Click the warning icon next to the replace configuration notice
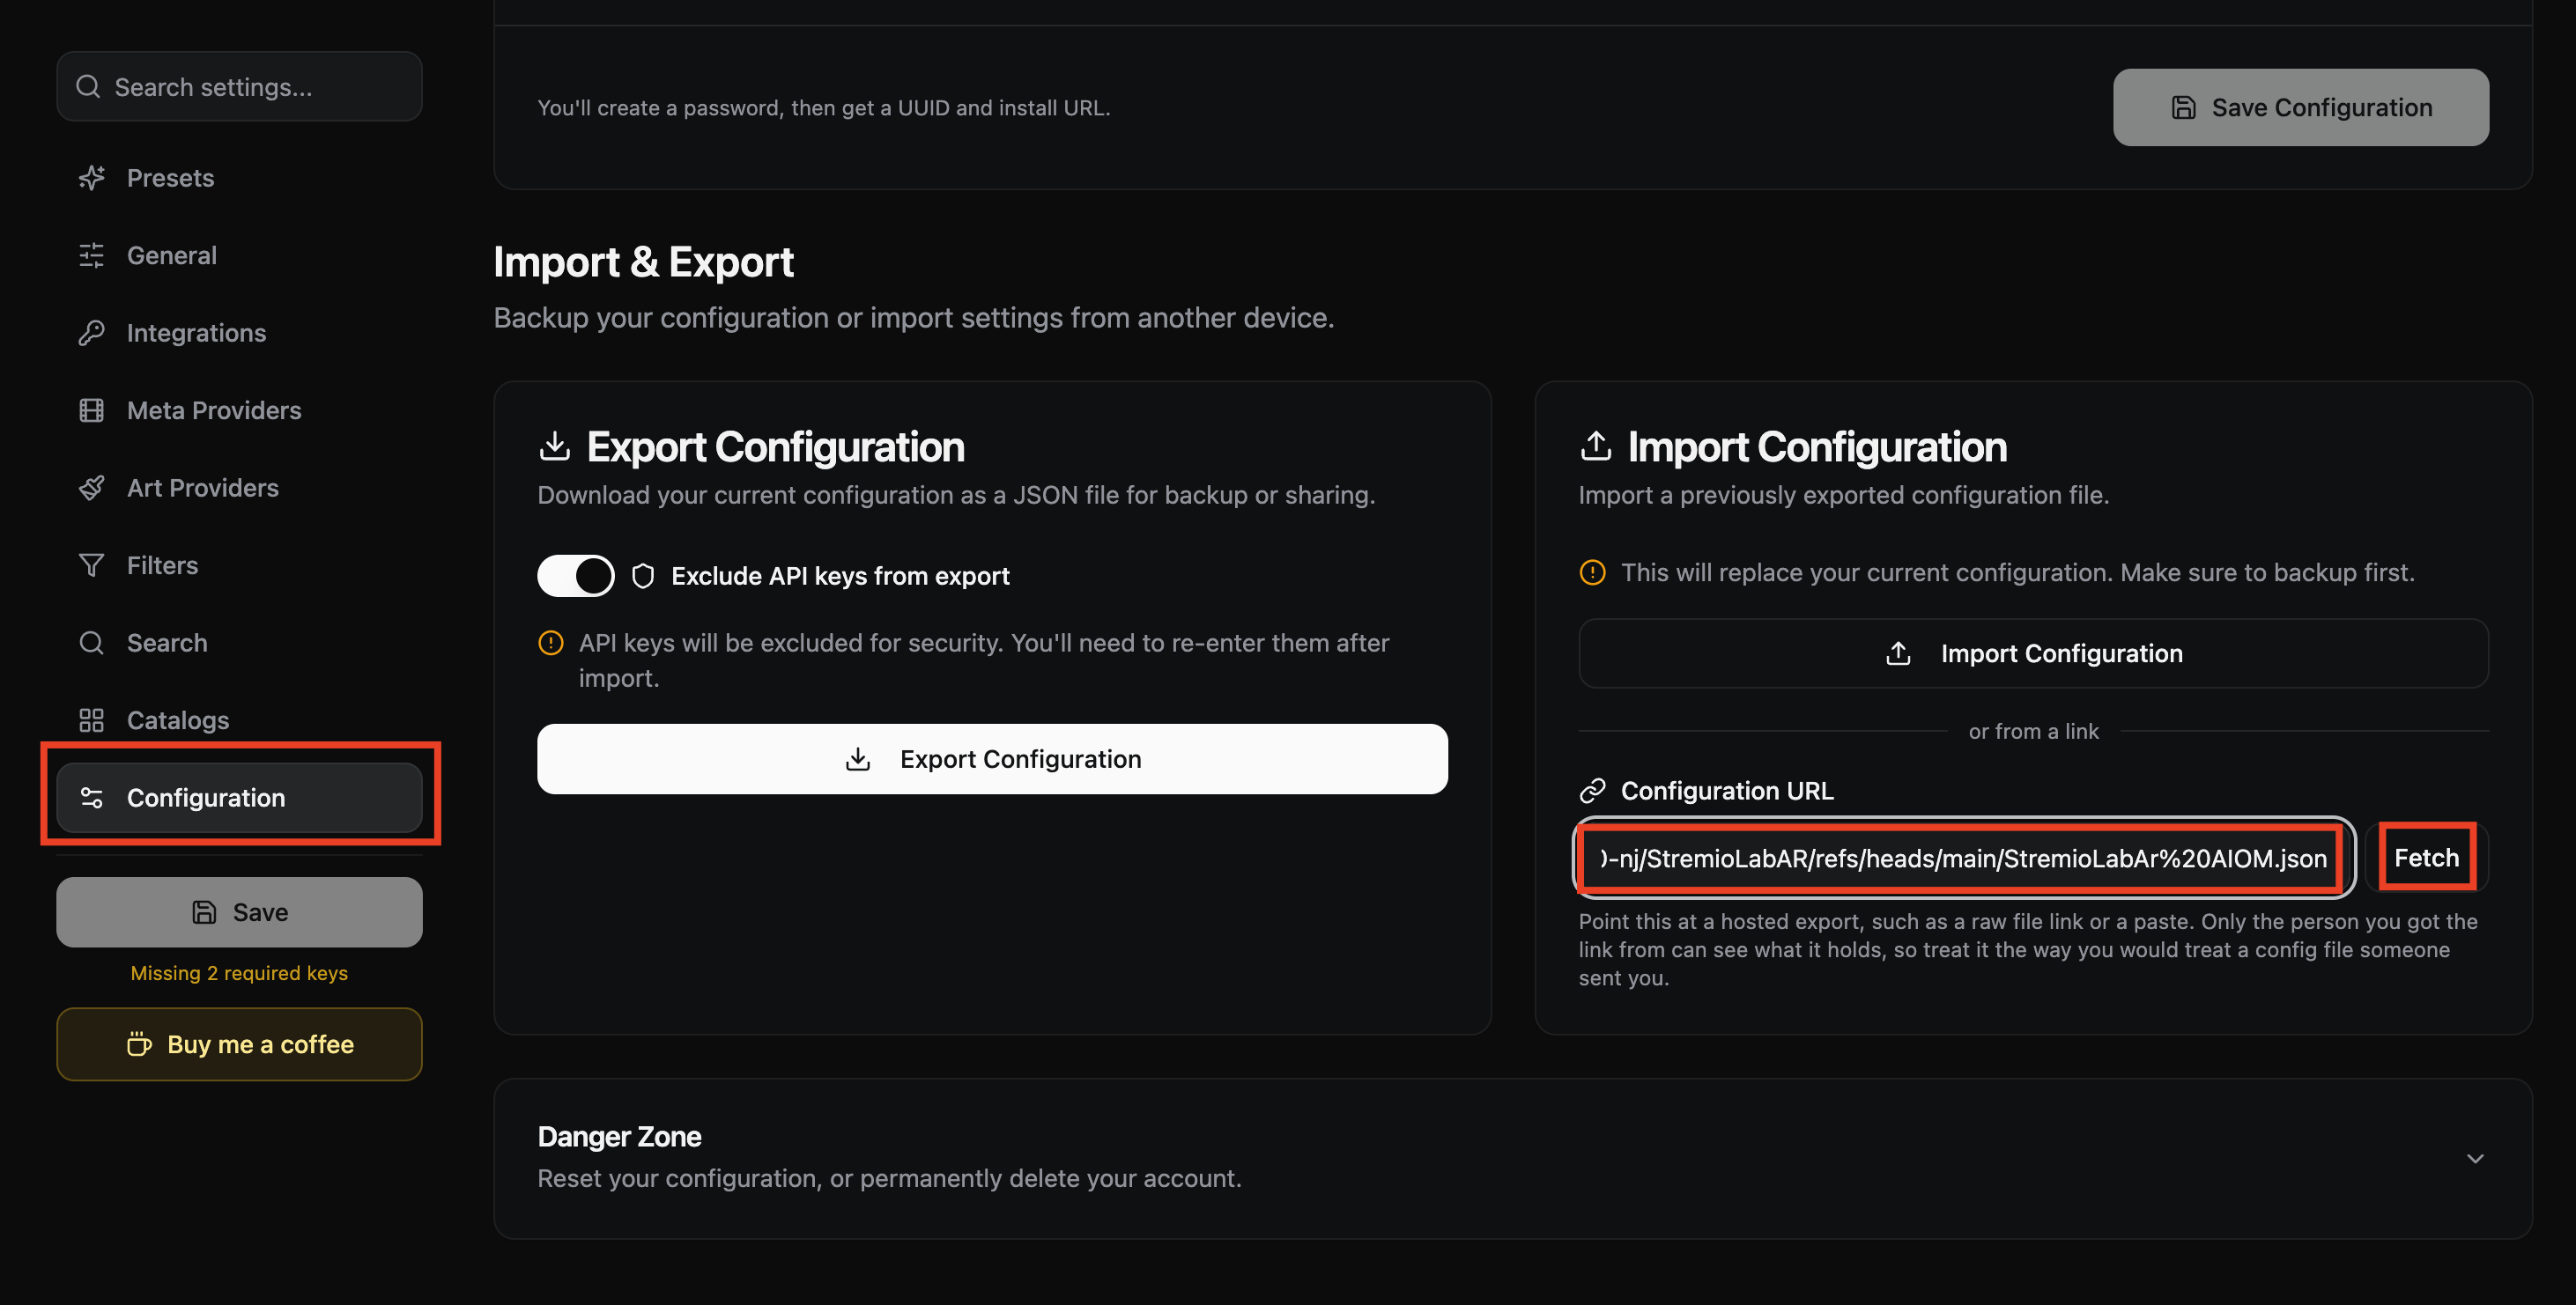 coord(1592,572)
